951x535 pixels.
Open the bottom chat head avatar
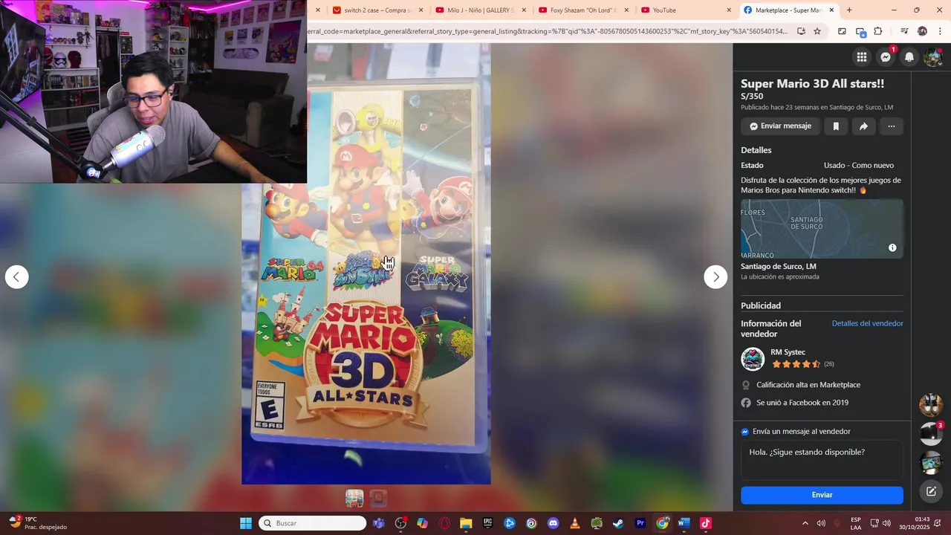click(x=931, y=462)
